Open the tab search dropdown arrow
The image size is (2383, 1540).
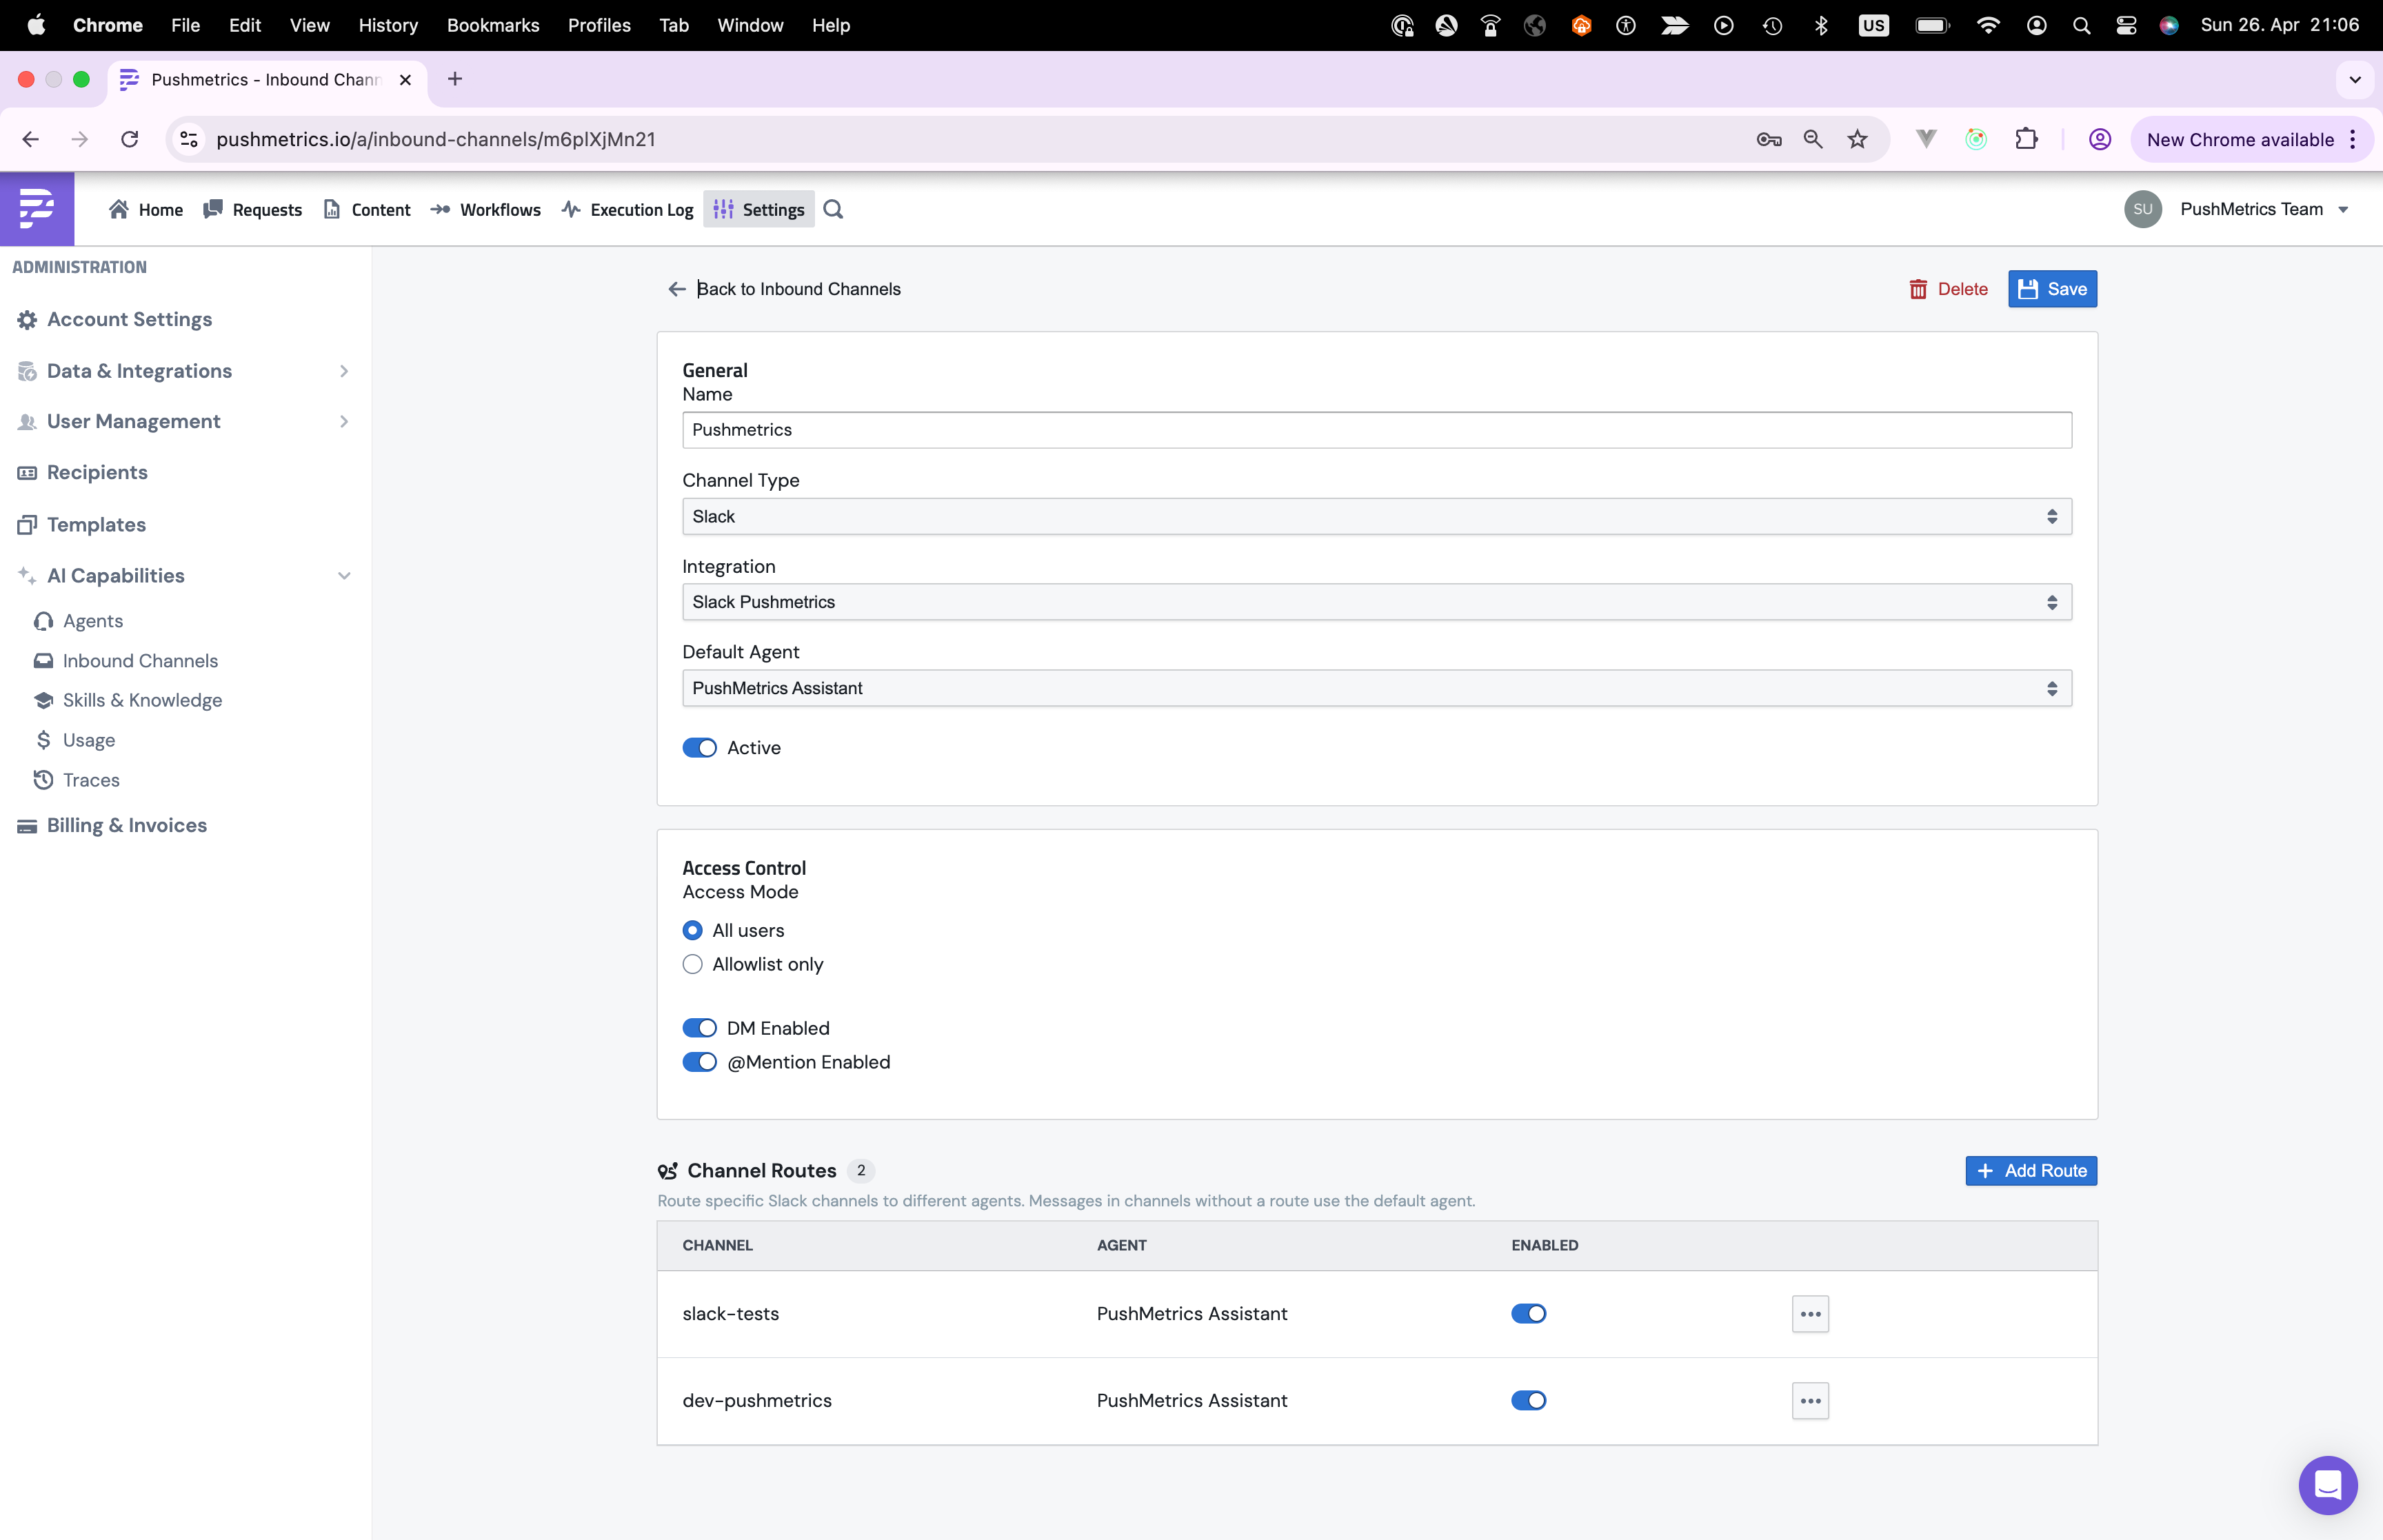tap(2354, 79)
